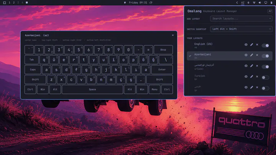276x155 pixels.
Task: Edit the Azerbaijani layout with its pencil icon
Action: click(251, 55)
